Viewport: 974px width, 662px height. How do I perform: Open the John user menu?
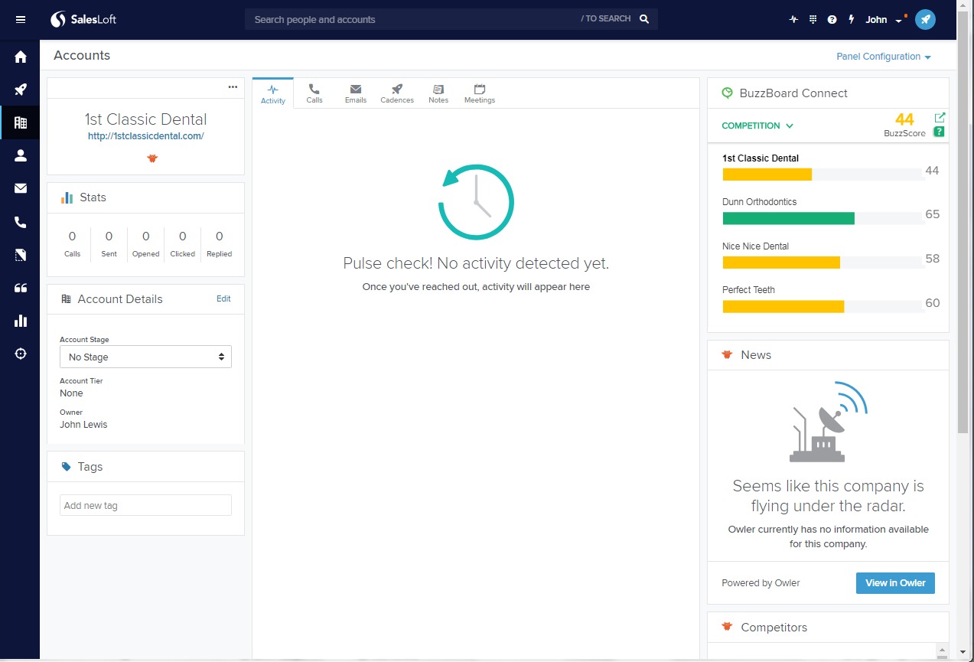click(x=883, y=20)
